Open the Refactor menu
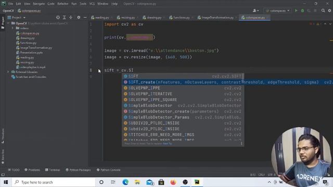Viewport: 333px width, 187px height. click(62, 4)
